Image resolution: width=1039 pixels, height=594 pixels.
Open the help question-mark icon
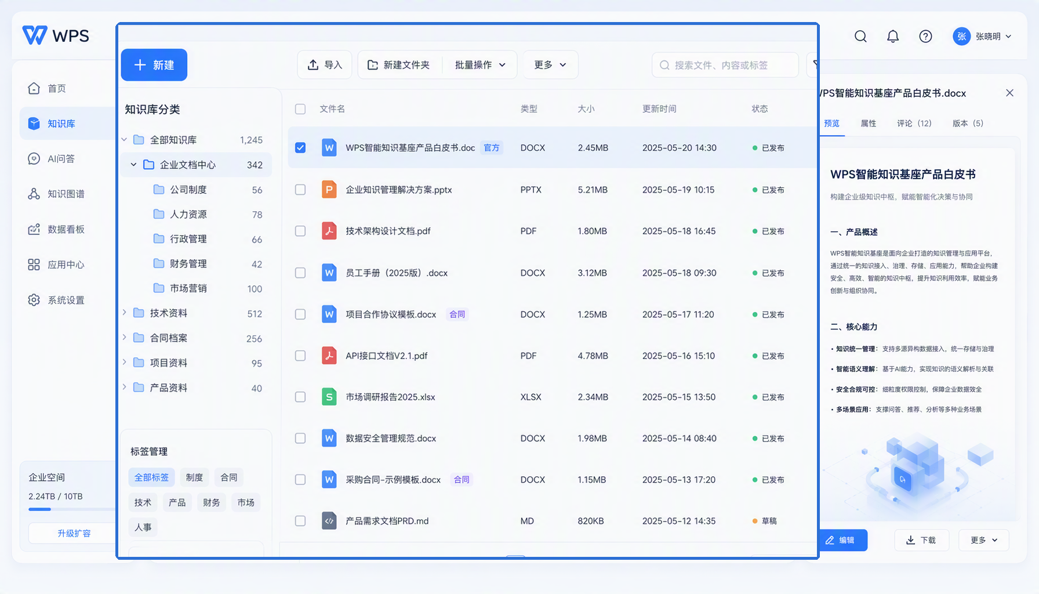tap(925, 37)
